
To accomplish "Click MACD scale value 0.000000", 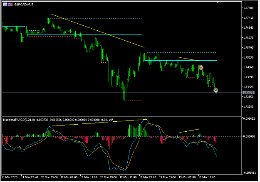I will click(249, 136).
